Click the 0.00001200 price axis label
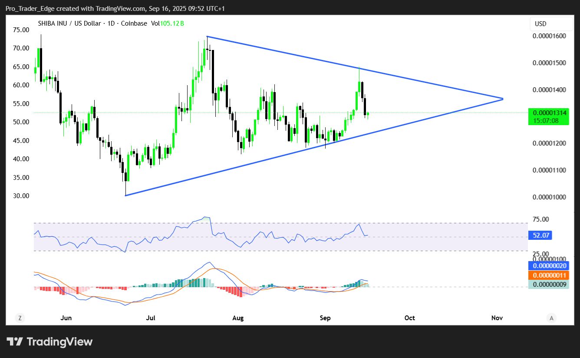Screen dimensions: 580x358 click(549, 143)
